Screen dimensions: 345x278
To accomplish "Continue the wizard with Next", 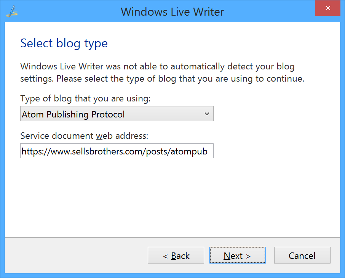I will tap(237, 255).
